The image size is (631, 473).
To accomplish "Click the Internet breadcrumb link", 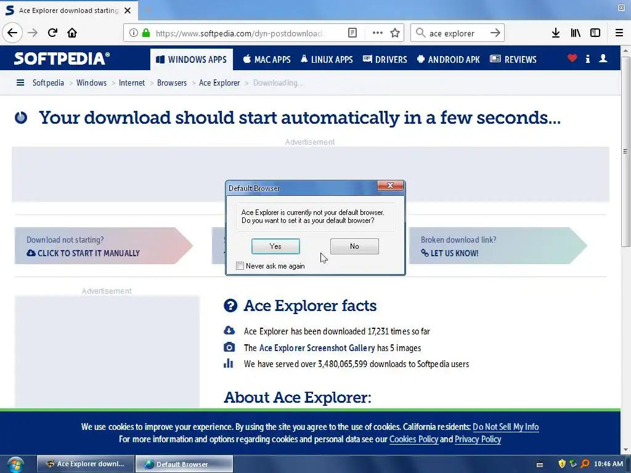I will point(132,83).
